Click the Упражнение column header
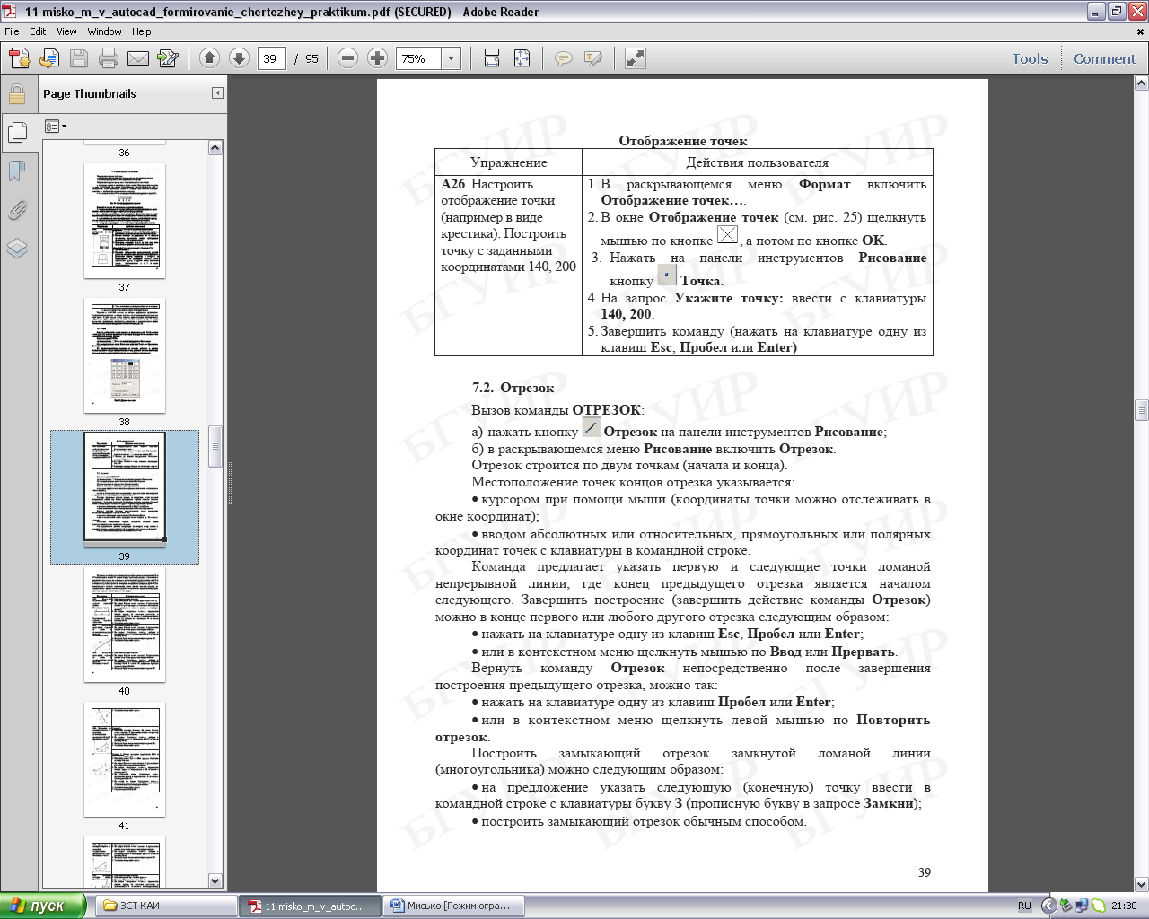Image resolution: width=1149 pixels, height=919 pixels. [508, 162]
